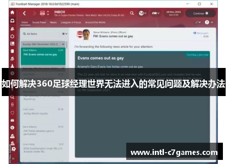This screenshot has height=164, width=227.
Task: Open the world globe dropdown
Action: [143, 13]
